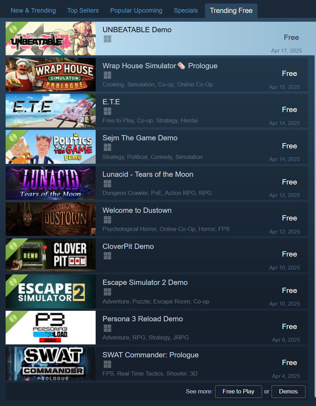This screenshot has width=316, height=406.
Task: Open SWAT Commander Prologue thumbnail
Action: (50, 364)
